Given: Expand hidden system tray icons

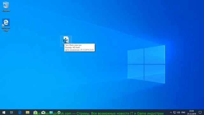Looking at the screenshot, I should coord(171,112).
